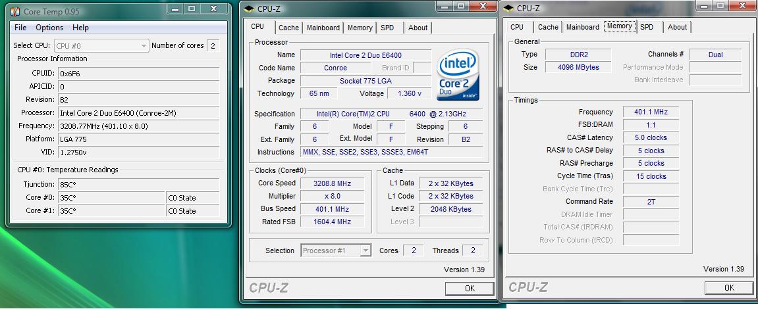This screenshot has width=758, height=309.
Task: Click CAS# Latency value 5.0 clocks
Action: [x=651, y=137]
